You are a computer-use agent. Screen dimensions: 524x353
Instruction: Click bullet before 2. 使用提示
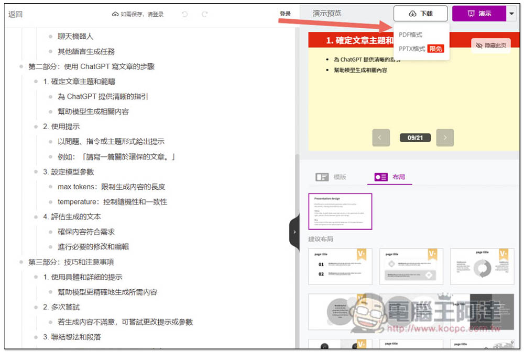[x=36, y=127]
